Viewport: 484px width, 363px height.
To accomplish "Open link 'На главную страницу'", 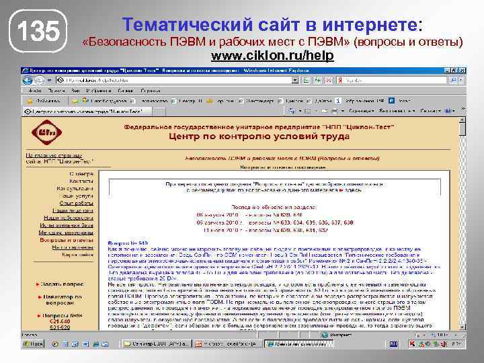I will pos(54,155).
